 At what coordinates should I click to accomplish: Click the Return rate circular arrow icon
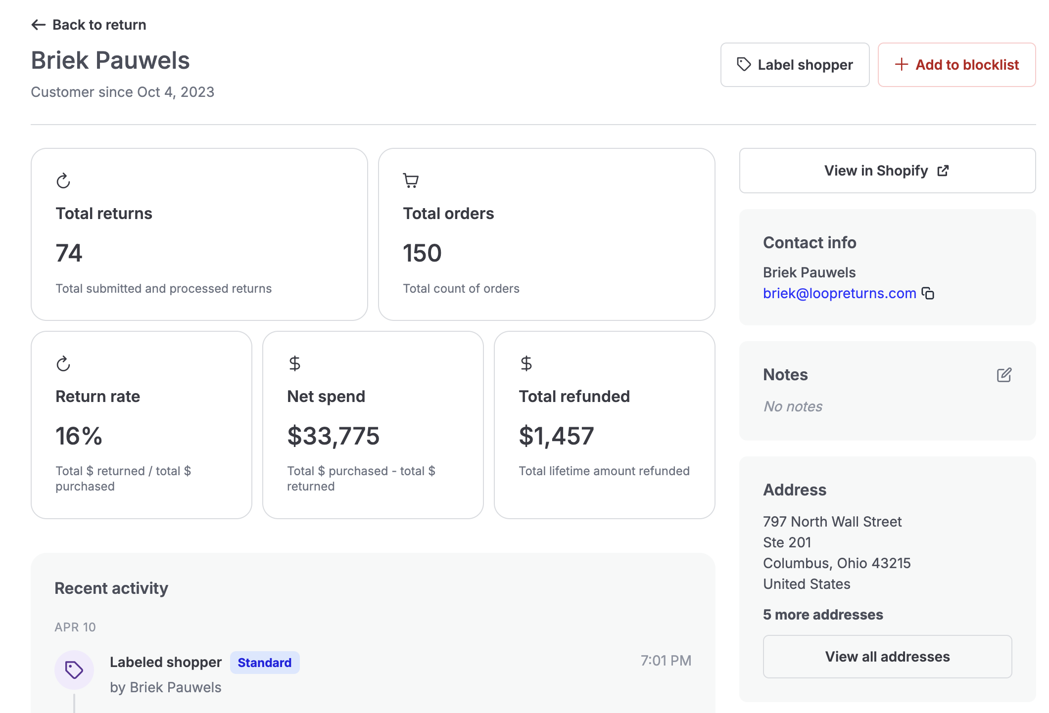[63, 364]
